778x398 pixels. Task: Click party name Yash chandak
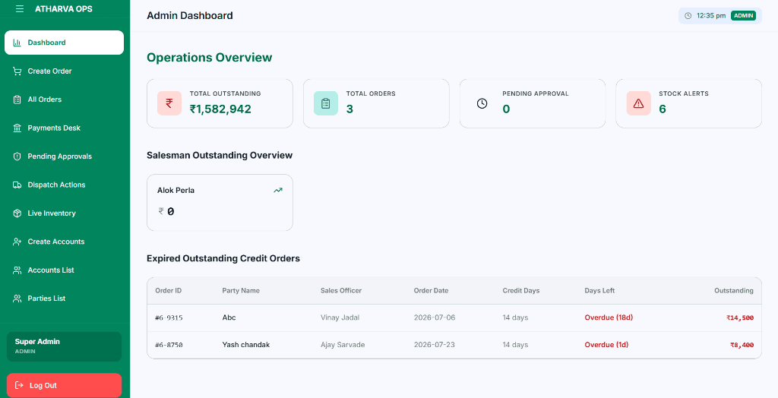(x=246, y=344)
